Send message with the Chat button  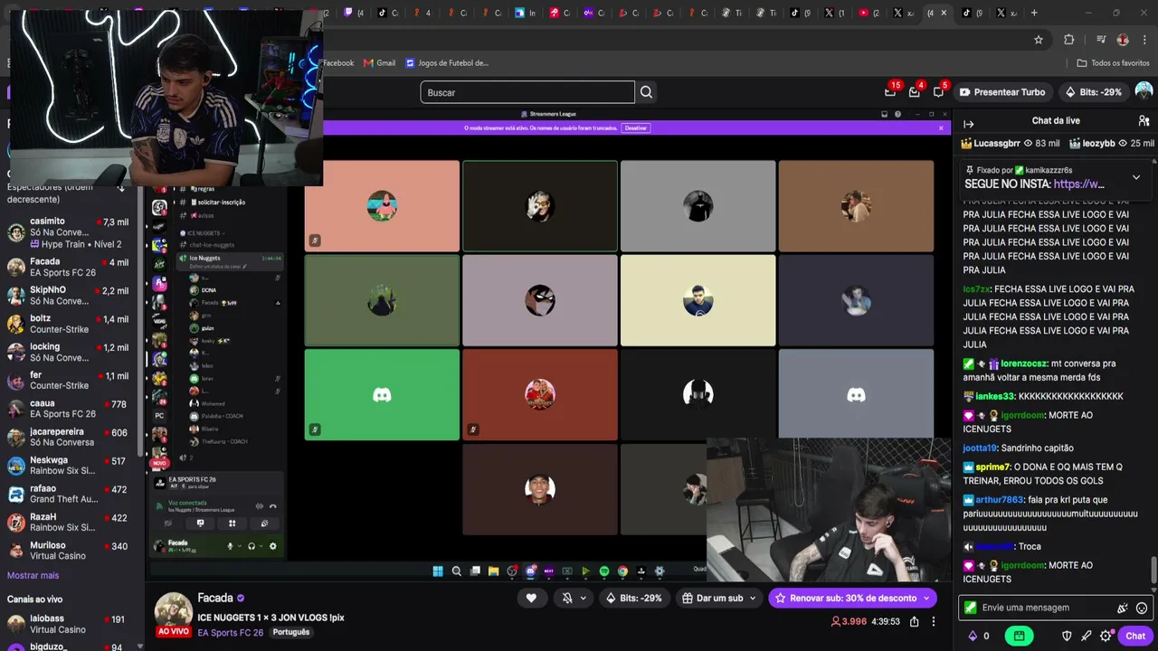coord(1135,636)
